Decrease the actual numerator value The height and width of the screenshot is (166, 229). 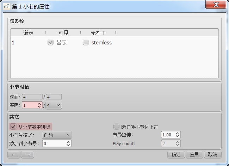tap(39, 107)
